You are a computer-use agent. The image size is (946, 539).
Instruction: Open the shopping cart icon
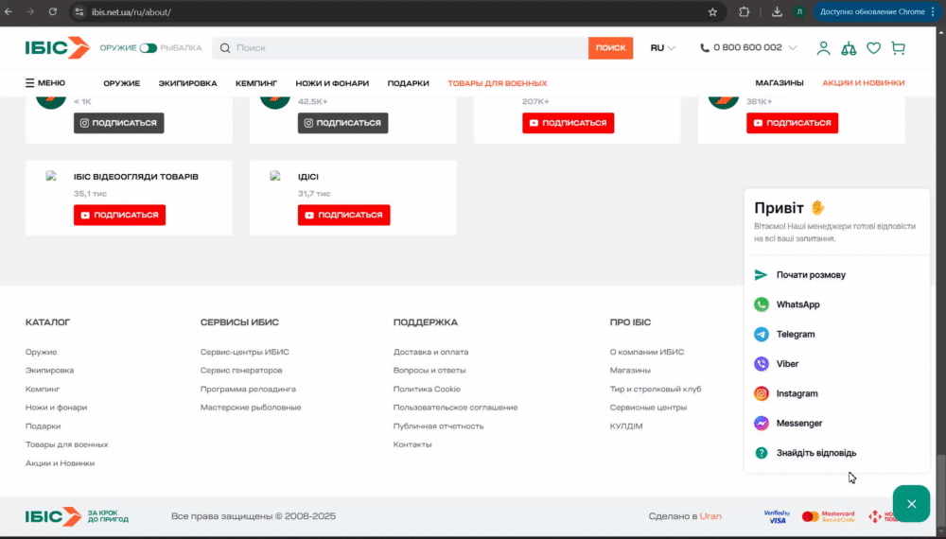coord(898,48)
